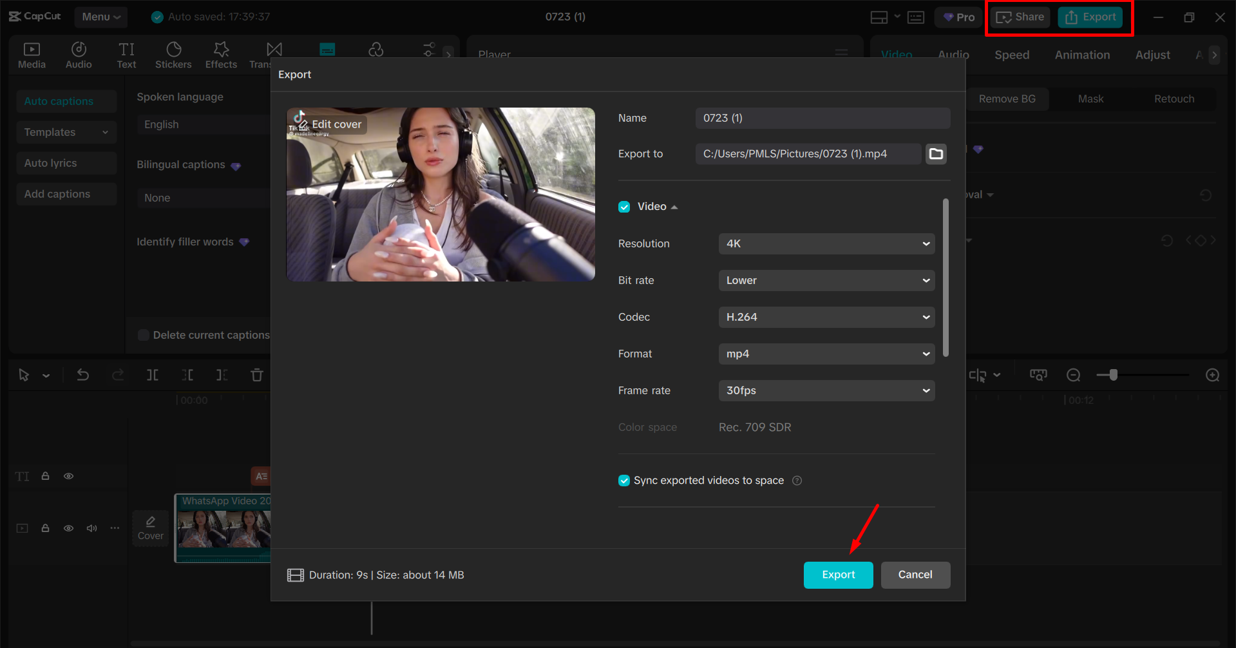Expand the Frame rate dropdown showing 30fps

[826, 390]
